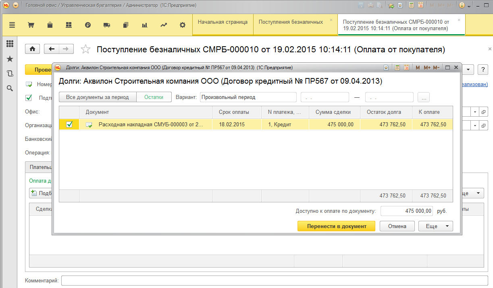Open the Плательщик tab in the document
Screen dimensions: 493x288
pos(39,167)
